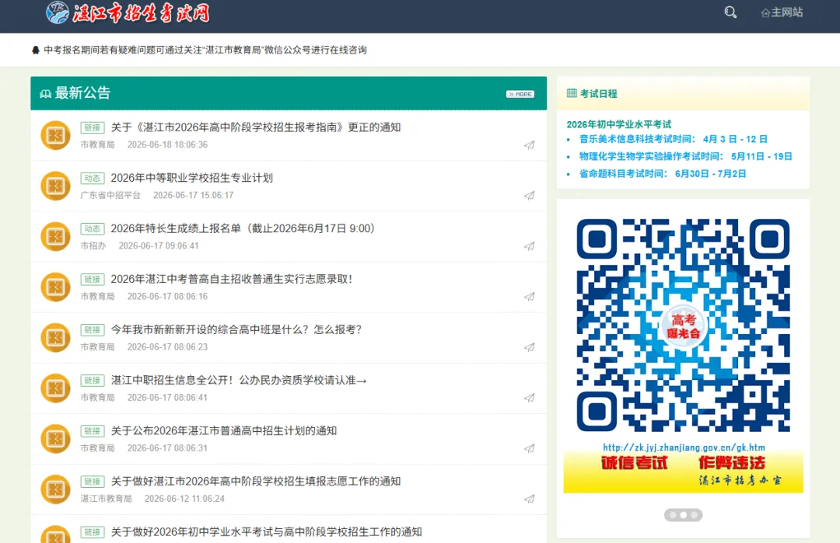Viewport: 840px width, 543px height.
Task: Open the MORE button in 最新公告 header
Action: (x=520, y=94)
